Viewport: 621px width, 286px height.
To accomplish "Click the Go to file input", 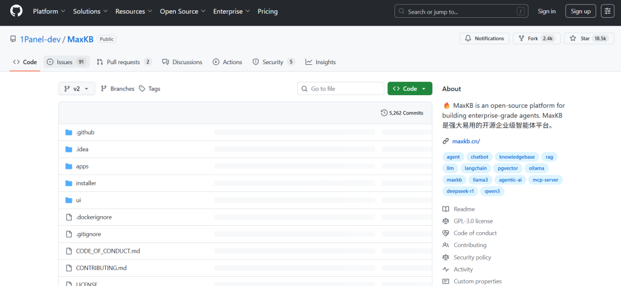I will pos(340,89).
